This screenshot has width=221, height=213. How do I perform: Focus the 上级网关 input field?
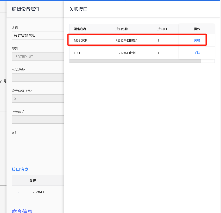(38, 119)
